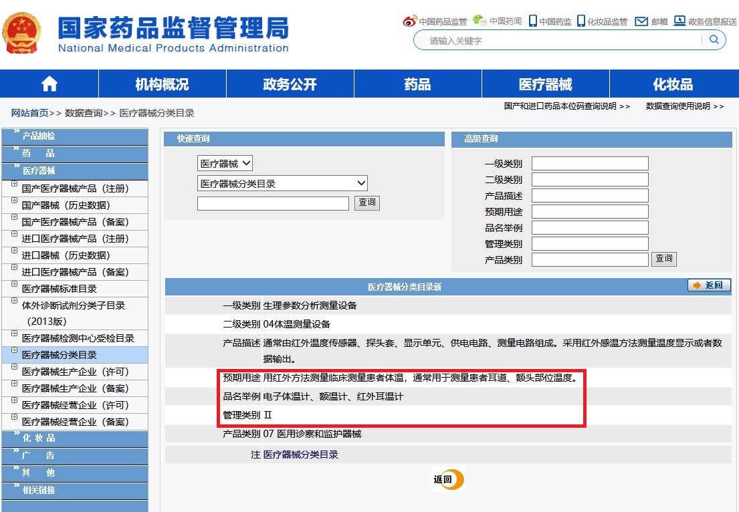Image resolution: width=739 pixels, height=512 pixels.
Task: Focus the 管理类别 input field
Action: [x=590, y=243]
